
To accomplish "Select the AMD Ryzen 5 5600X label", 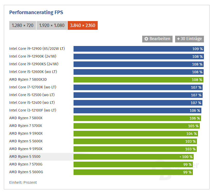I will (x=26, y=141).
